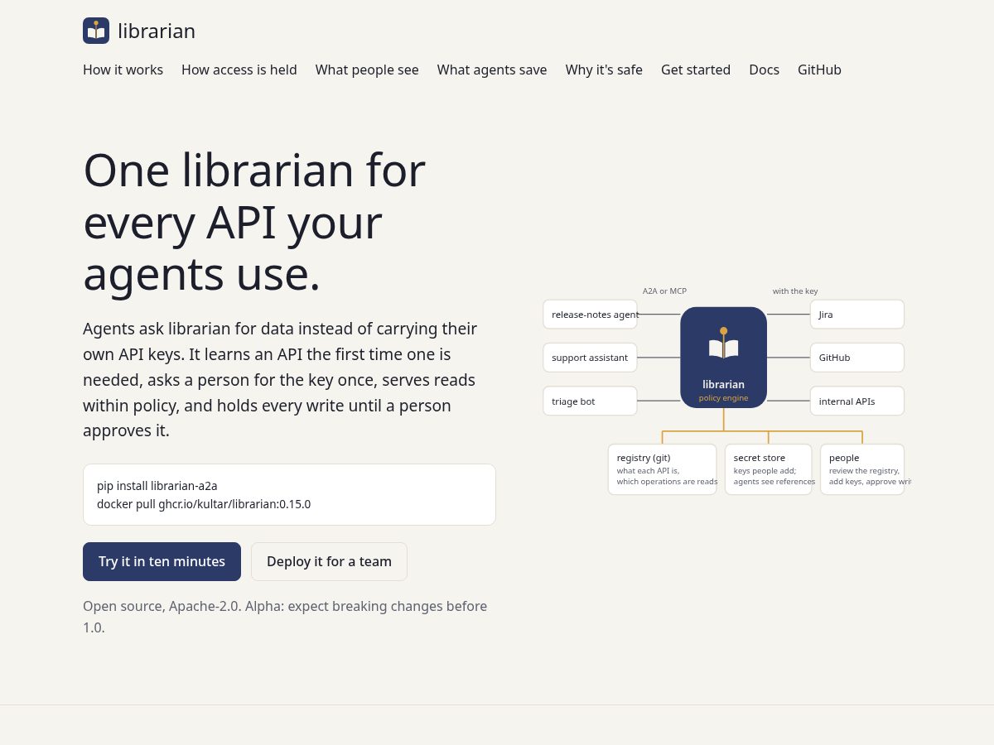Click the Open source, Apache-2.0 note text
This screenshot has width=994, height=745.
click(x=286, y=617)
